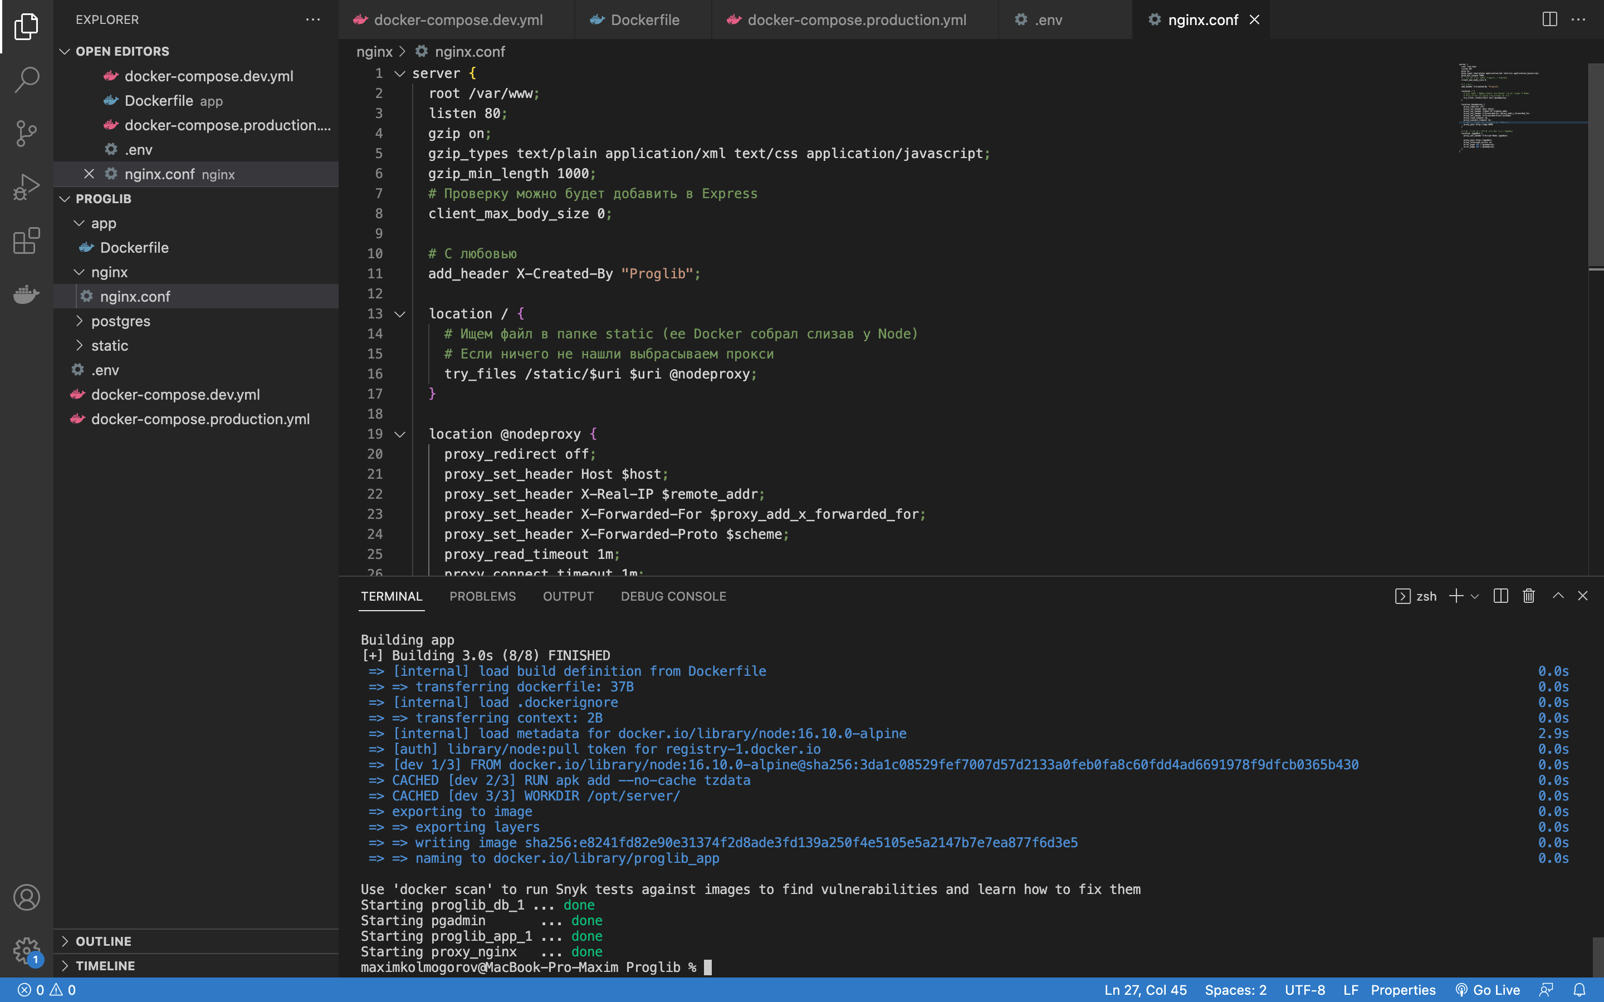The image size is (1604, 1002).
Task: Expand the Timeline section
Action: (x=195, y=966)
